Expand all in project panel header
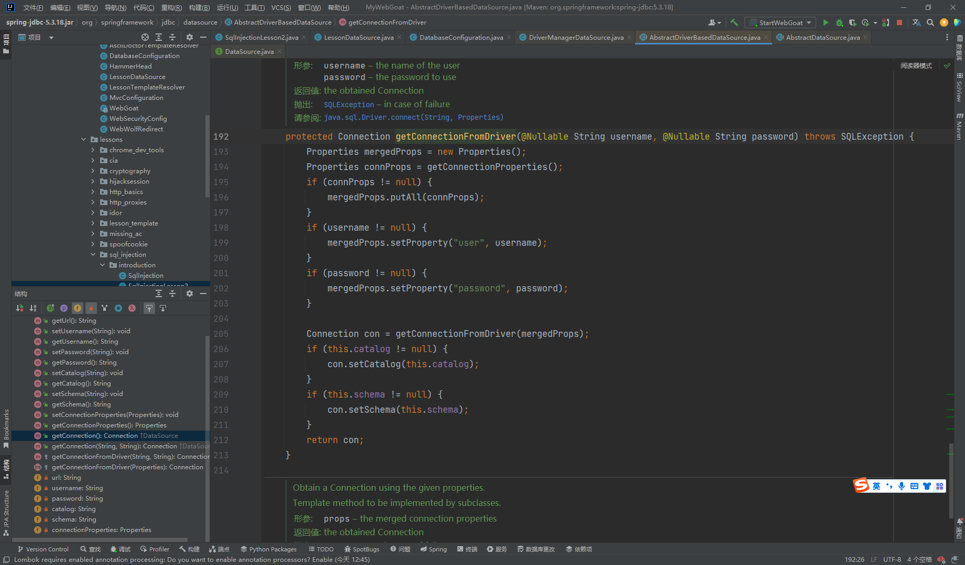 click(159, 37)
